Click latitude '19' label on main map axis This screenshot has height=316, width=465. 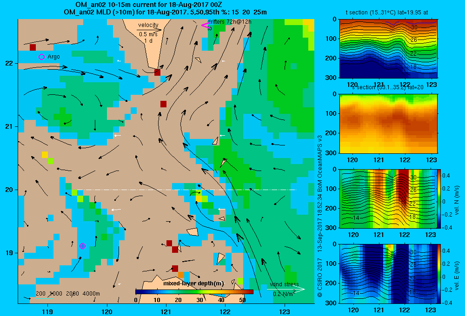(x=9, y=253)
